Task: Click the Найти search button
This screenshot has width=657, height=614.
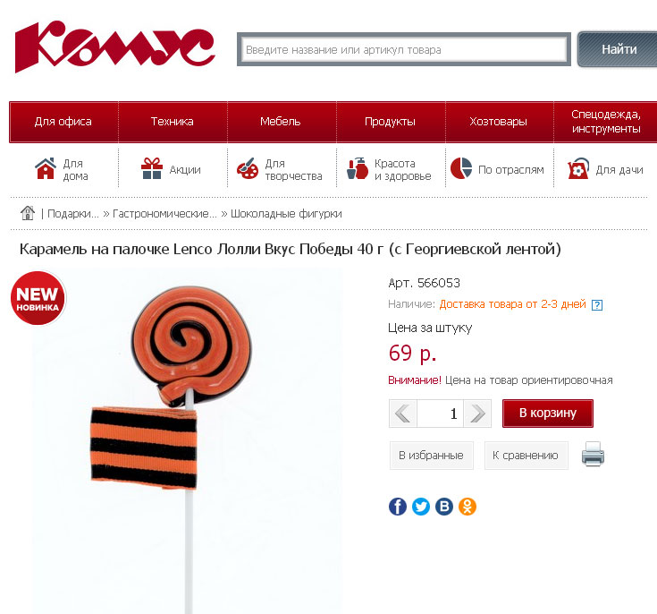Action: coord(619,49)
